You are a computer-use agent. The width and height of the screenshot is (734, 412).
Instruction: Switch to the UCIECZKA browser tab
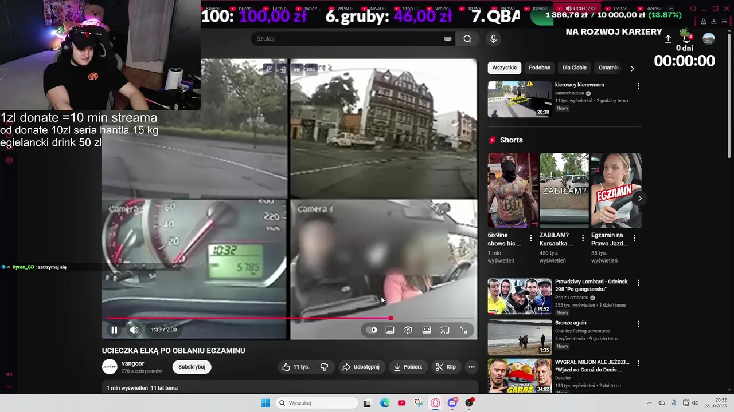[x=583, y=9]
